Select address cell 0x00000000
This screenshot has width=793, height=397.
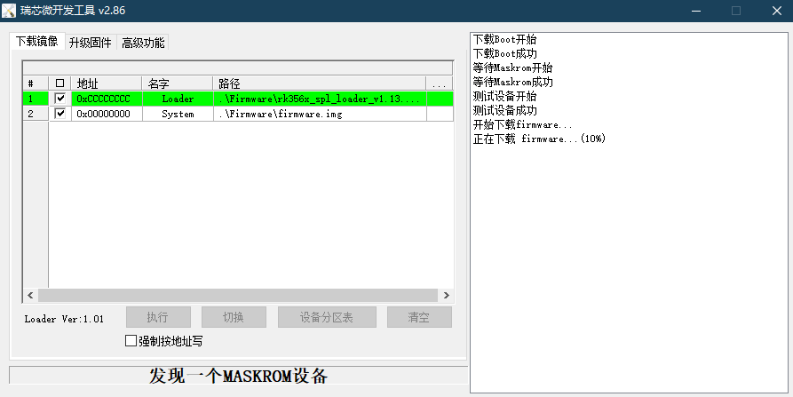click(x=107, y=114)
